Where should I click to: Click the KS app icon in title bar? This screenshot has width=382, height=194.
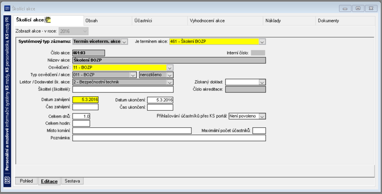tap(7, 9)
